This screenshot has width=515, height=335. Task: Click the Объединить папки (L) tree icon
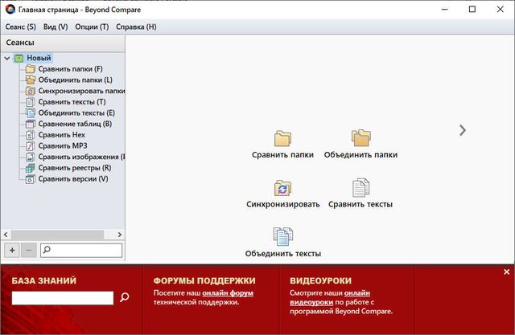click(31, 80)
